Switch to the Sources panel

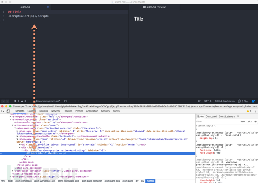click(x=44, y=111)
